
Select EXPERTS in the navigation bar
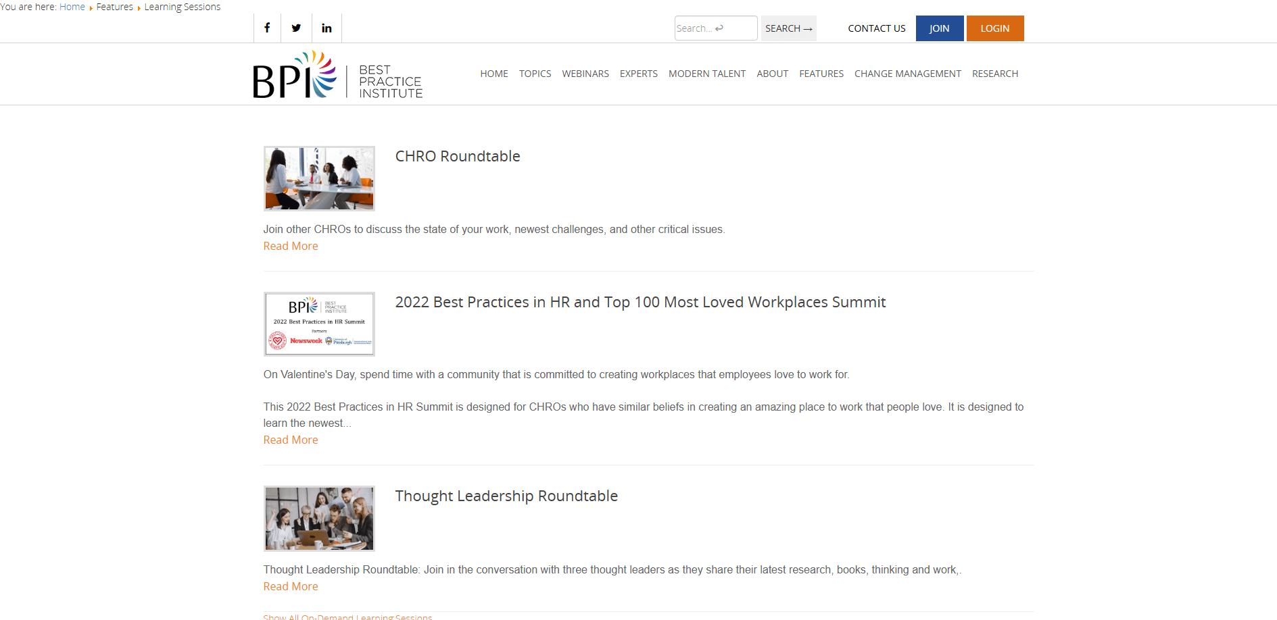pyautogui.click(x=638, y=74)
